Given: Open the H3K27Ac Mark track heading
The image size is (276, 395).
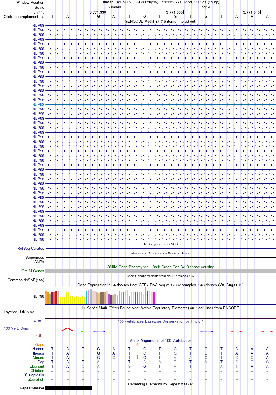Looking at the screenshot, I should tap(160, 308).
